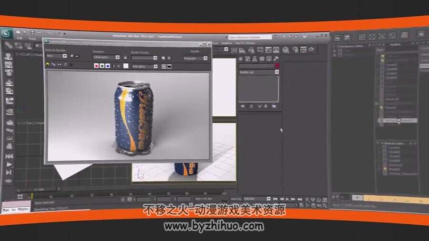Expand the Modifier List dropdown
429x241 pixels.
(x=259, y=72)
